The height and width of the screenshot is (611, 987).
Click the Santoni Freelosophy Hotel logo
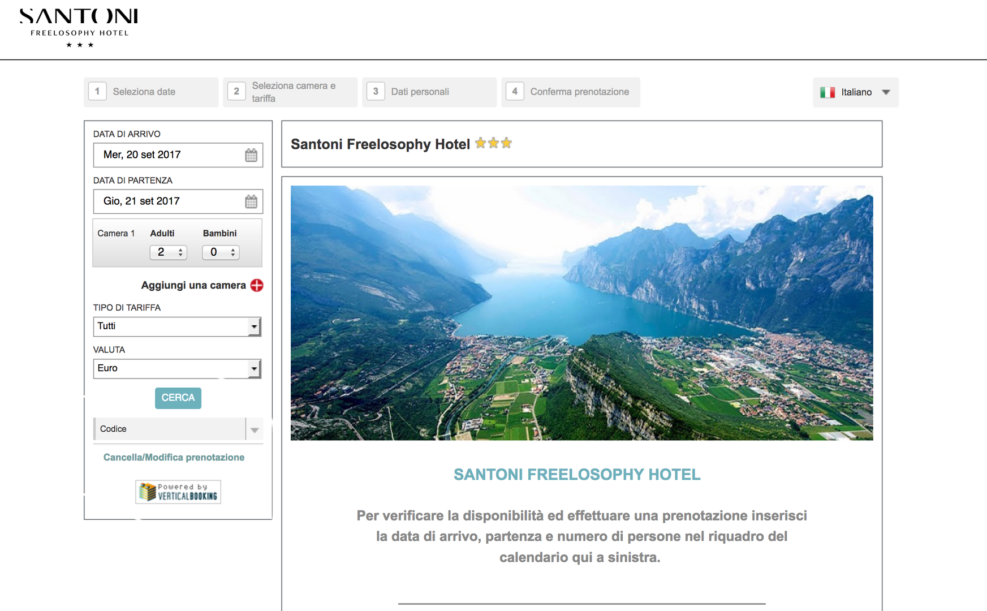click(x=79, y=27)
